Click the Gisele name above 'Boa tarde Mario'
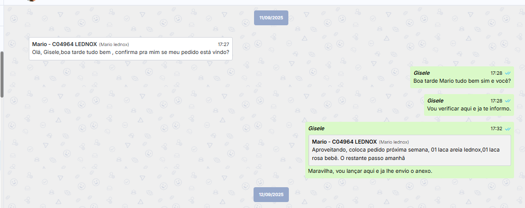Viewport: 525px width, 208px height. (422, 73)
